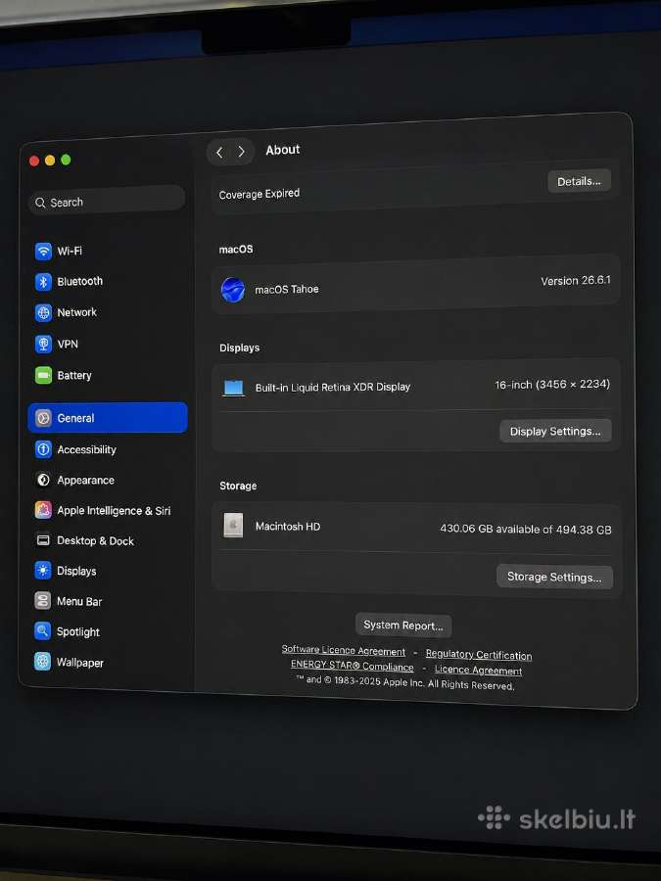
Task: Click the '16-inch (3456 × 2234)' value
Action: point(552,385)
